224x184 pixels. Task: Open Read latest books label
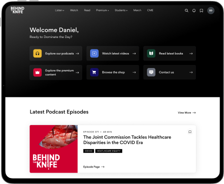tap(171, 53)
